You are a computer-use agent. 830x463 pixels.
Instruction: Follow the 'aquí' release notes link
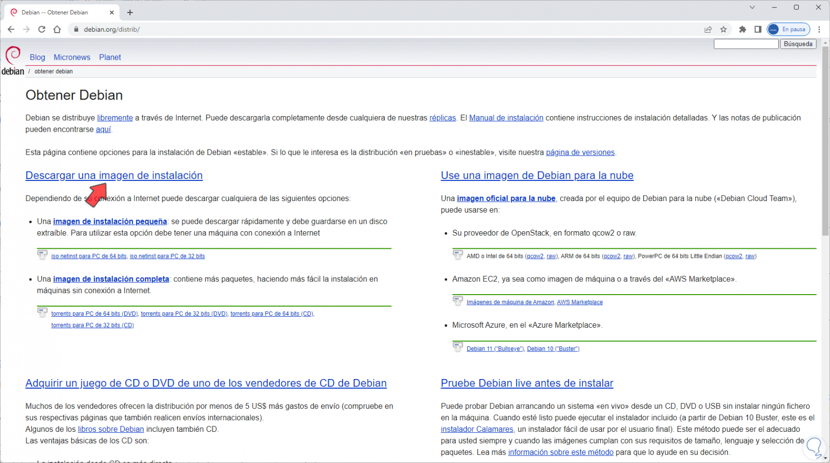pyautogui.click(x=103, y=129)
